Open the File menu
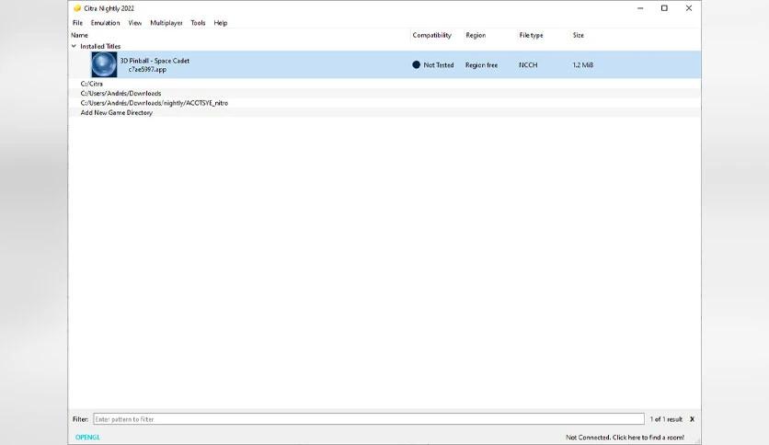This screenshot has width=769, height=445. 77,23
